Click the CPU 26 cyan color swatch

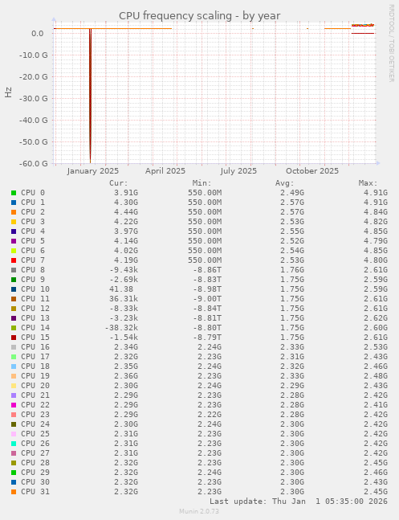(14, 444)
